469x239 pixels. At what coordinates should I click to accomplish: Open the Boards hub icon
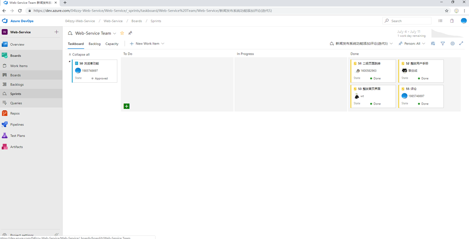4,56
